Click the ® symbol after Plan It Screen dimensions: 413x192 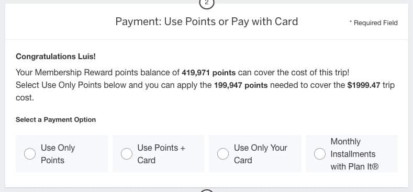pyautogui.click(x=376, y=166)
